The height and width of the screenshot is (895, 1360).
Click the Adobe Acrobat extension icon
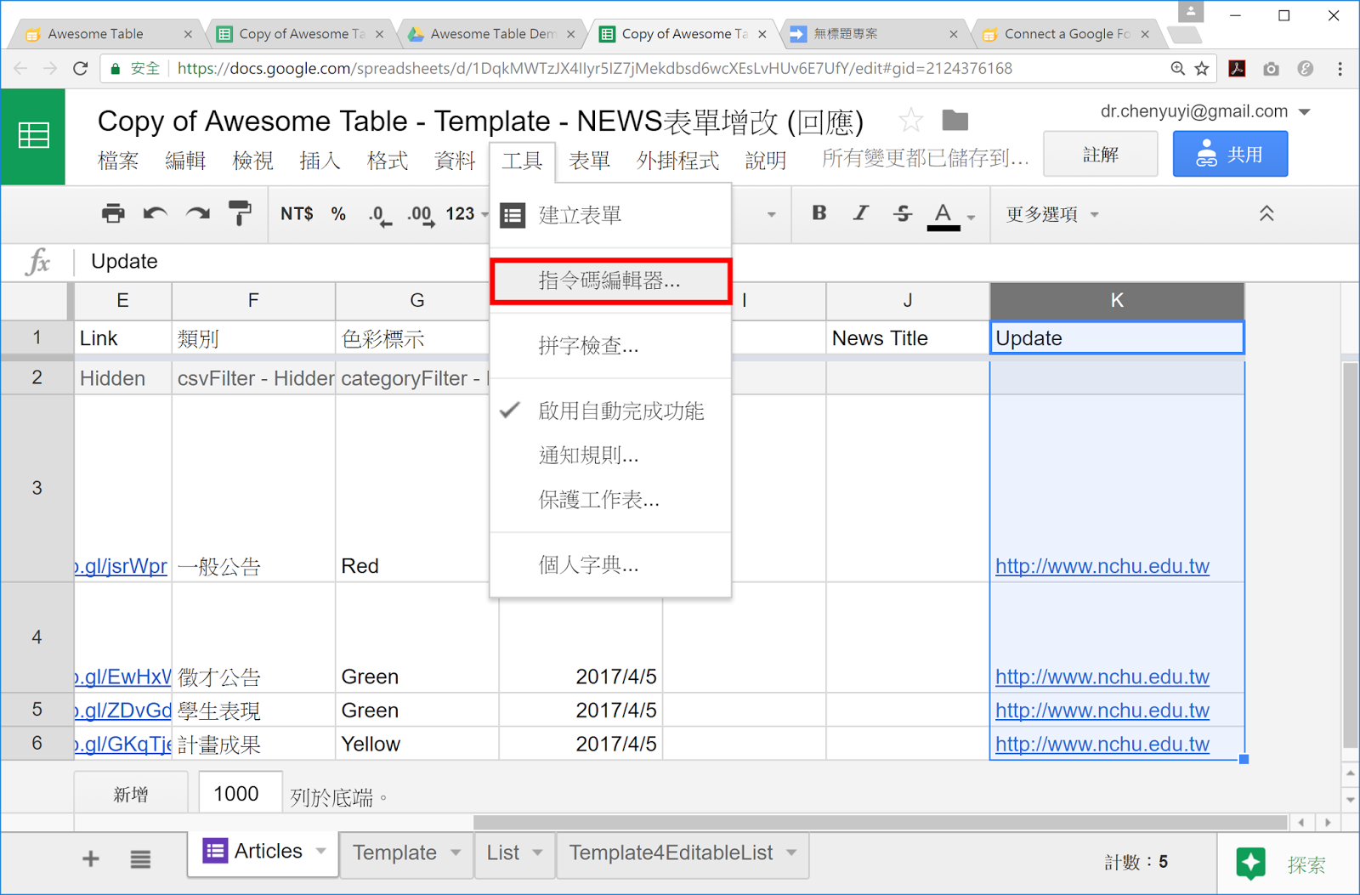(x=1237, y=69)
